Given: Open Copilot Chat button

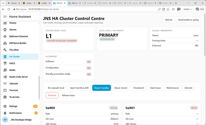Looking at the screenshot, I should (x=200, y=9).
